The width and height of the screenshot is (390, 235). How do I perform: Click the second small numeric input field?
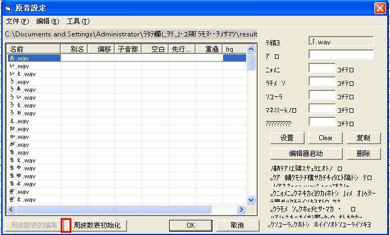click(322, 81)
